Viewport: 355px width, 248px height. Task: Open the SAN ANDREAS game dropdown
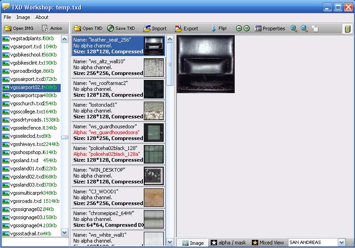pyautogui.click(x=341, y=243)
